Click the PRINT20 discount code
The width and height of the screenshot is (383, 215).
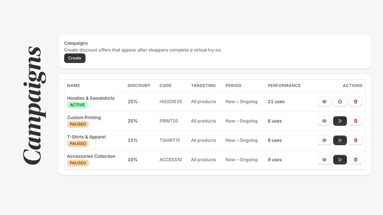[169, 121]
